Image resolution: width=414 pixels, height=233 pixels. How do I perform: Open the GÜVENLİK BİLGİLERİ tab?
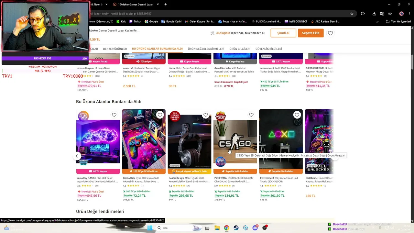click(269, 49)
